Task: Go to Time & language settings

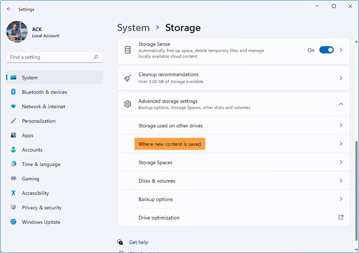Action: point(41,164)
